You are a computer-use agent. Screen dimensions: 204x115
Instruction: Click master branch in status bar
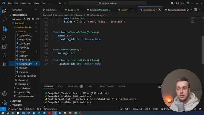(x=13, y=109)
